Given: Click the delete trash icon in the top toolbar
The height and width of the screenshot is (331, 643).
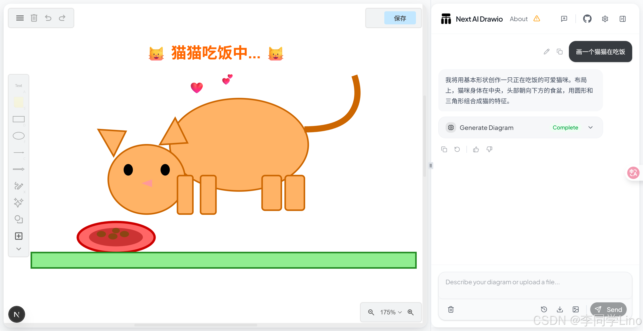Looking at the screenshot, I should coord(34,18).
